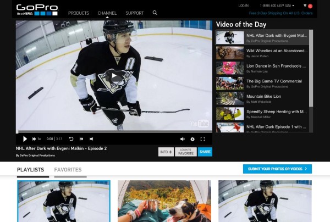The width and height of the screenshot is (330, 222).
Task: Select Speedfly Sheep Herding video
Action: pyautogui.click(x=262, y=114)
